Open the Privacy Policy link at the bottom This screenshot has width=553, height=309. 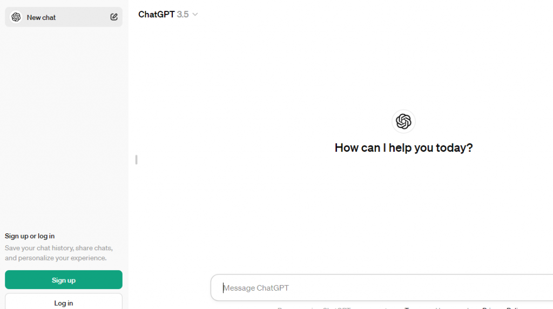click(501, 308)
